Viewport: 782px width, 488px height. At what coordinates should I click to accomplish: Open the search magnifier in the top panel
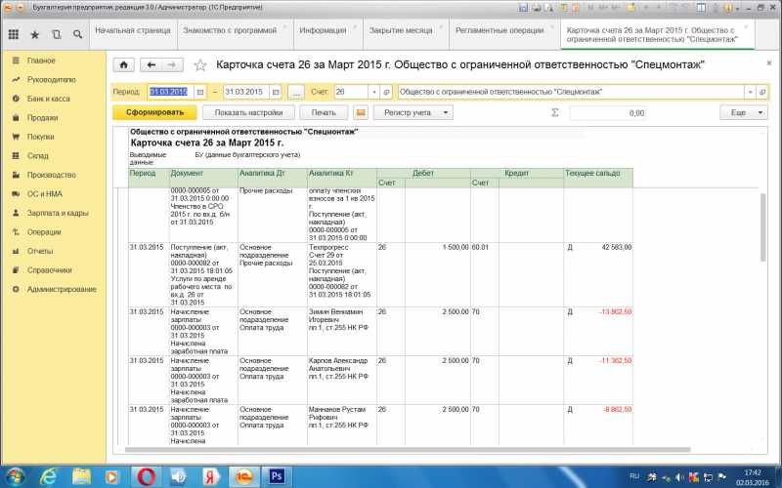coord(77,34)
